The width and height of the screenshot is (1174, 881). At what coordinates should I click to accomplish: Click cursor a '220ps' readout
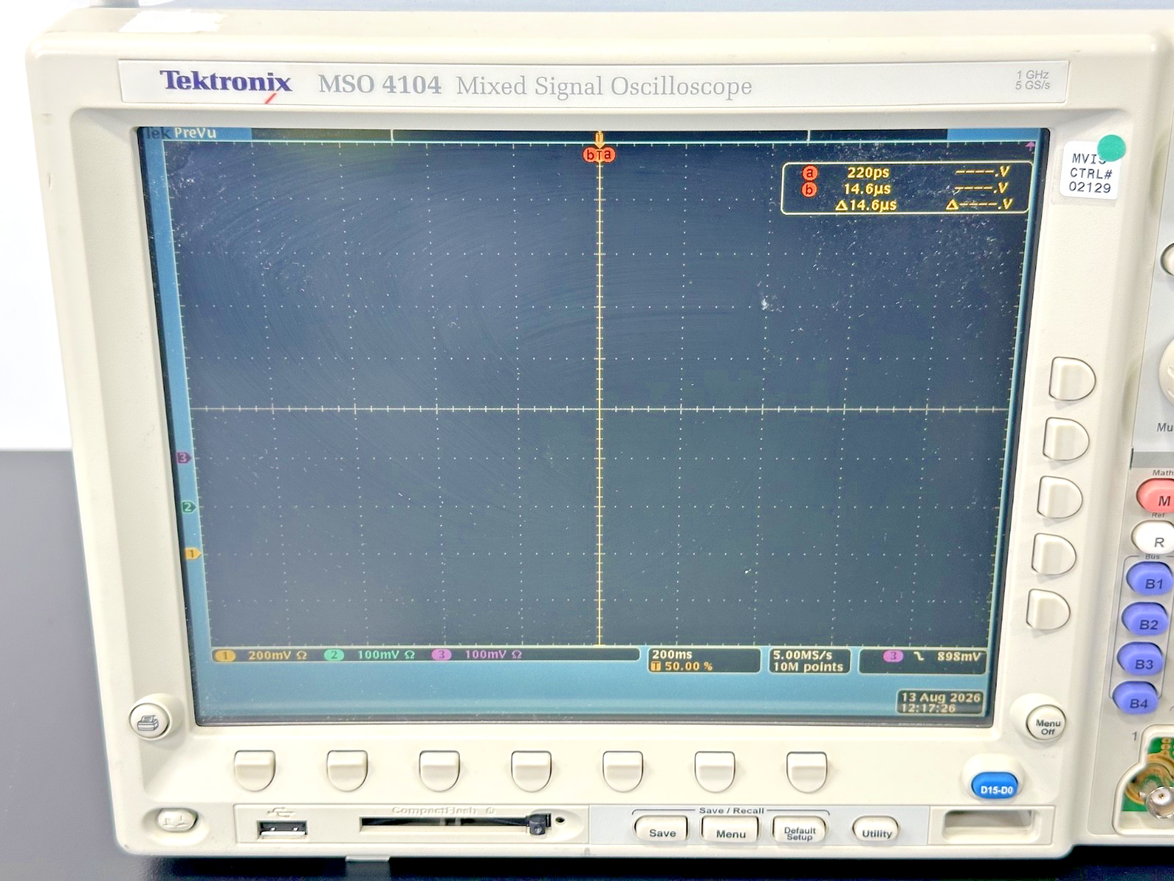[x=868, y=173]
